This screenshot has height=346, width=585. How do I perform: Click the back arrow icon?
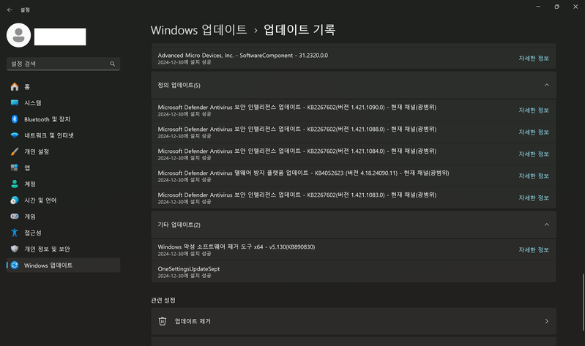pyautogui.click(x=10, y=10)
